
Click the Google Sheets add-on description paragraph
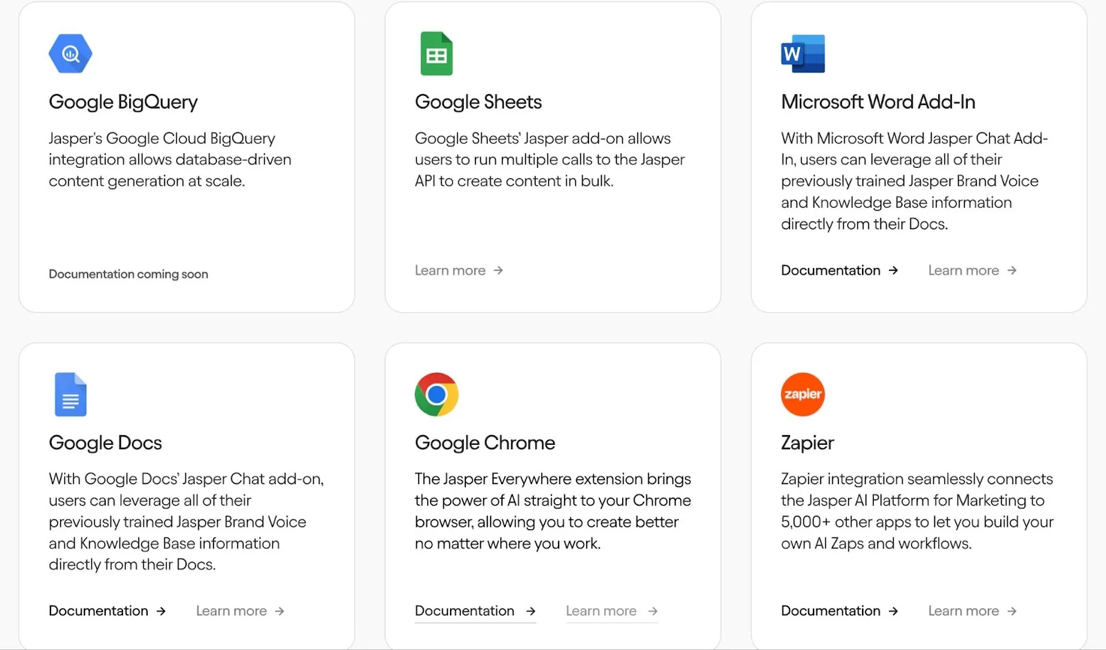(x=550, y=160)
